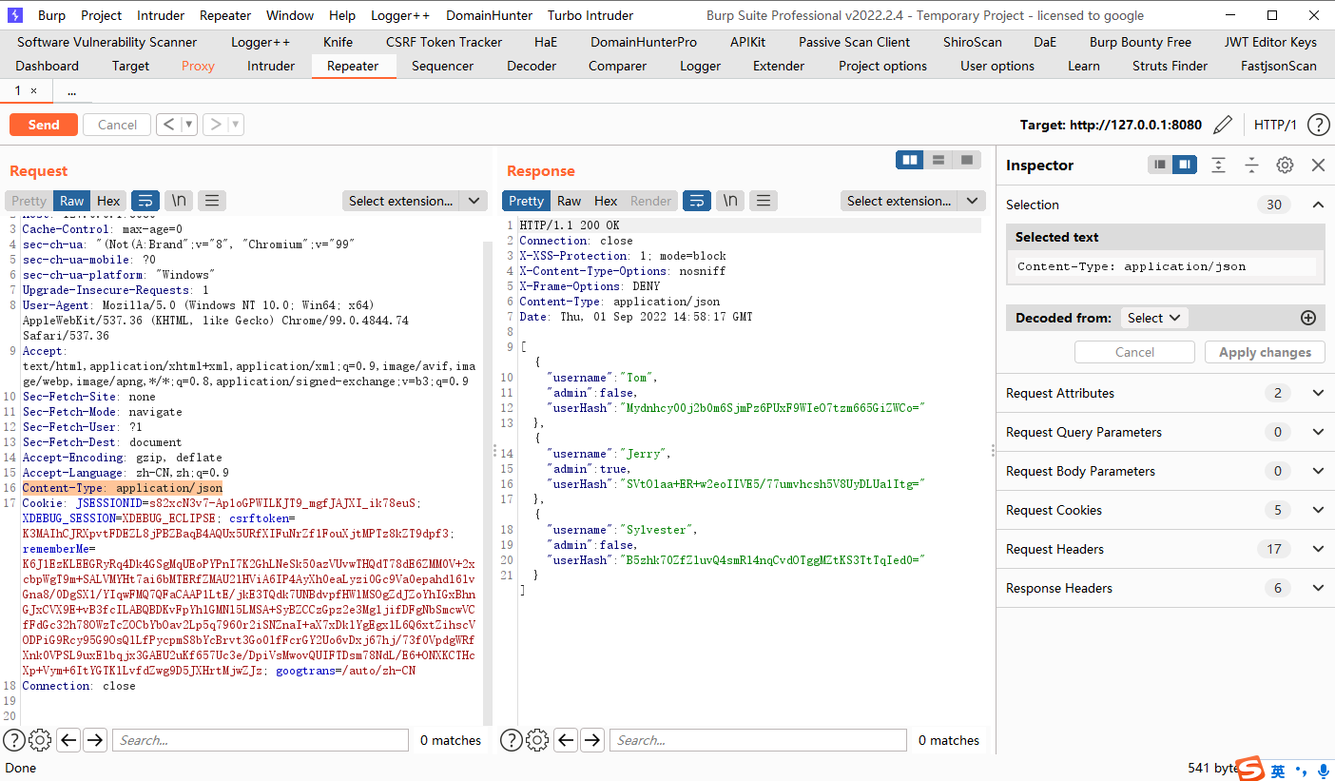1335x781 pixels.
Task: Click the Cancel button next to Send
Action: (x=117, y=125)
